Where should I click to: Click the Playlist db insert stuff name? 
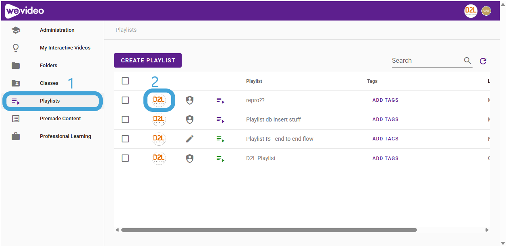coord(274,119)
